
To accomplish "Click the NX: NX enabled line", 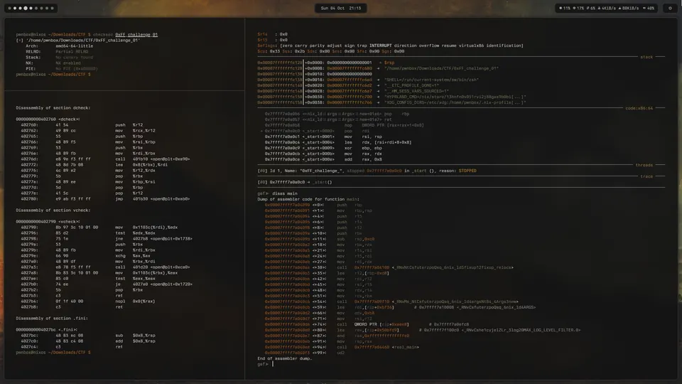I will tap(55, 63).
